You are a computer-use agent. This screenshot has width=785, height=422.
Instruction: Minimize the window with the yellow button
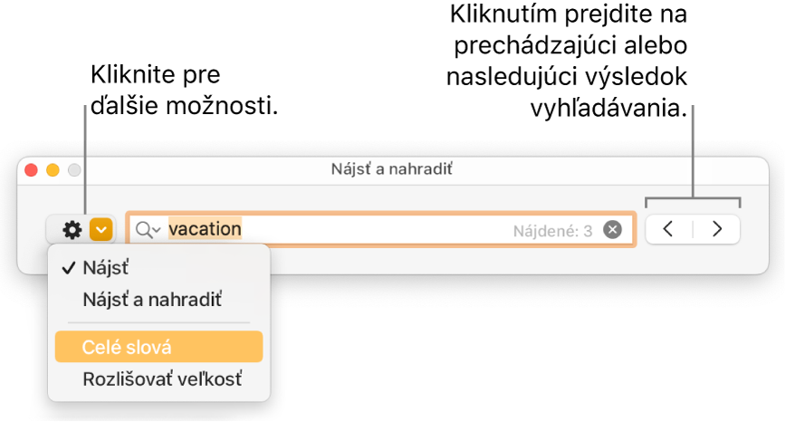pos(53,169)
